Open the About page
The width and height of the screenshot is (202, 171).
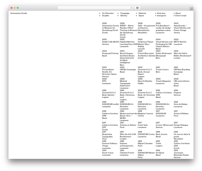pyautogui.click(x=178, y=13)
